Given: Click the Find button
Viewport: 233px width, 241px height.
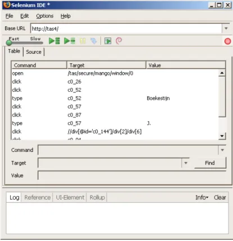Looking at the screenshot, I should [210, 163].
